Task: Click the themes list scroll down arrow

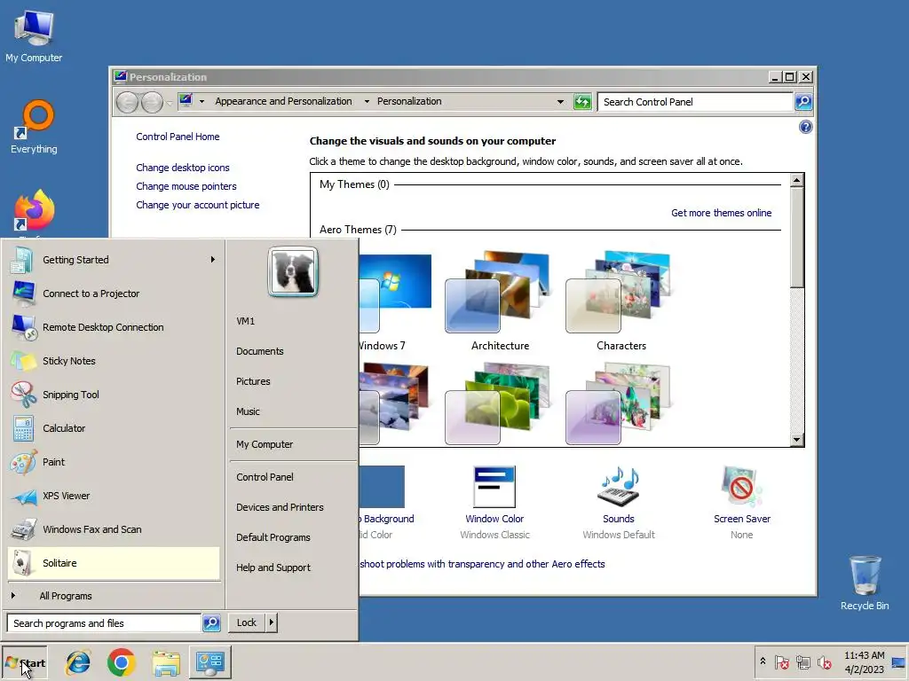Action: pos(797,440)
